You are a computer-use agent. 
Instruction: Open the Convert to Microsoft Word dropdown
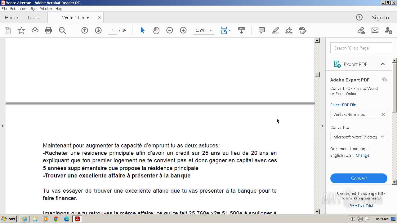[359, 137]
